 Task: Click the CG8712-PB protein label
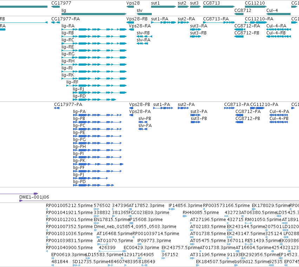248,119
